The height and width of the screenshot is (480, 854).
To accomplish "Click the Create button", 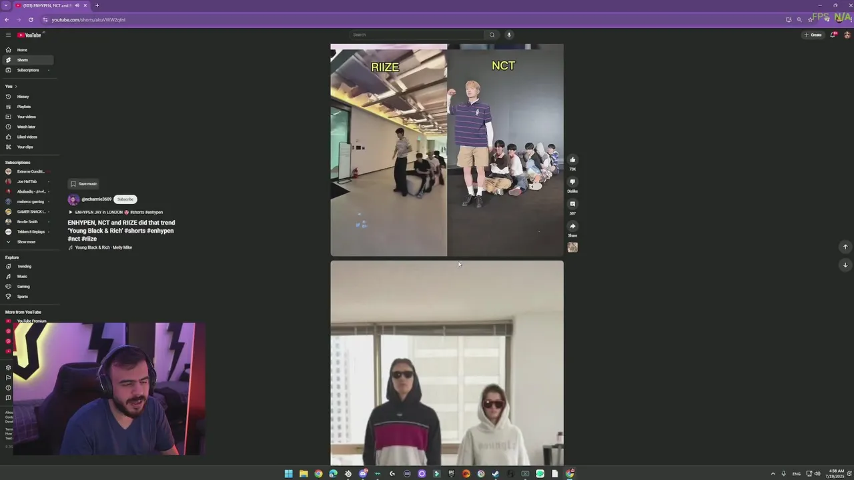I will point(813,35).
